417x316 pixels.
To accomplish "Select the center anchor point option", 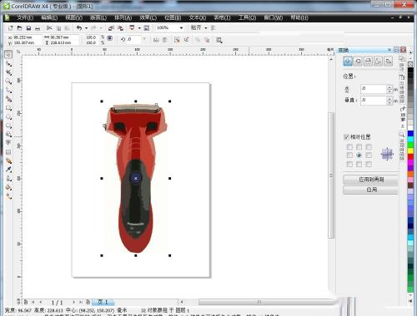I will pos(359,156).
